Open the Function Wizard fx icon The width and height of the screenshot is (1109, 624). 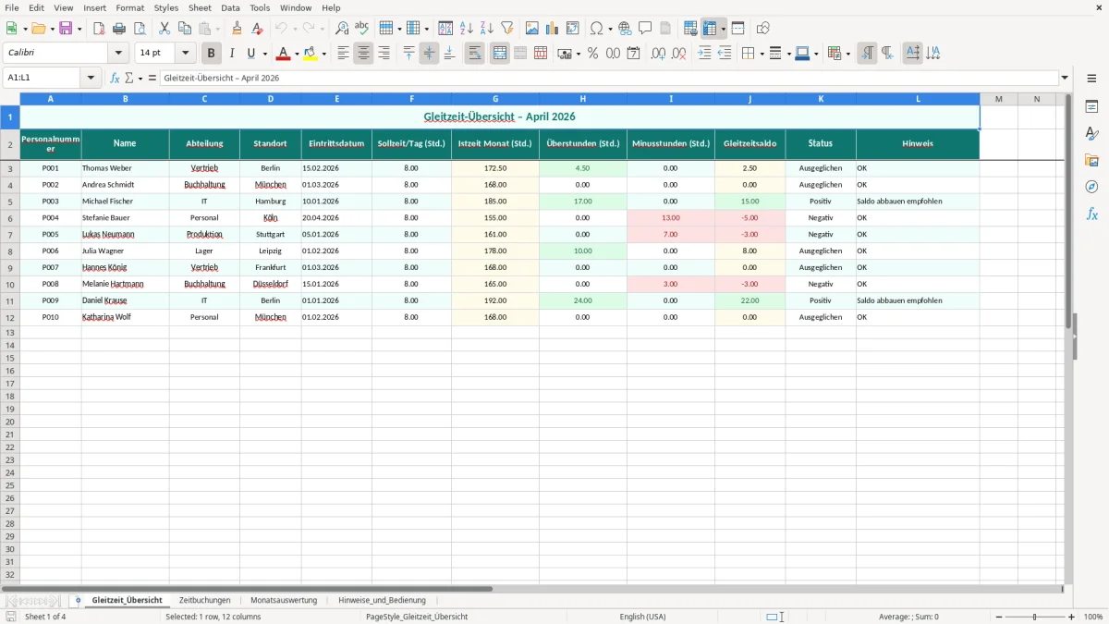coord(115,78)
